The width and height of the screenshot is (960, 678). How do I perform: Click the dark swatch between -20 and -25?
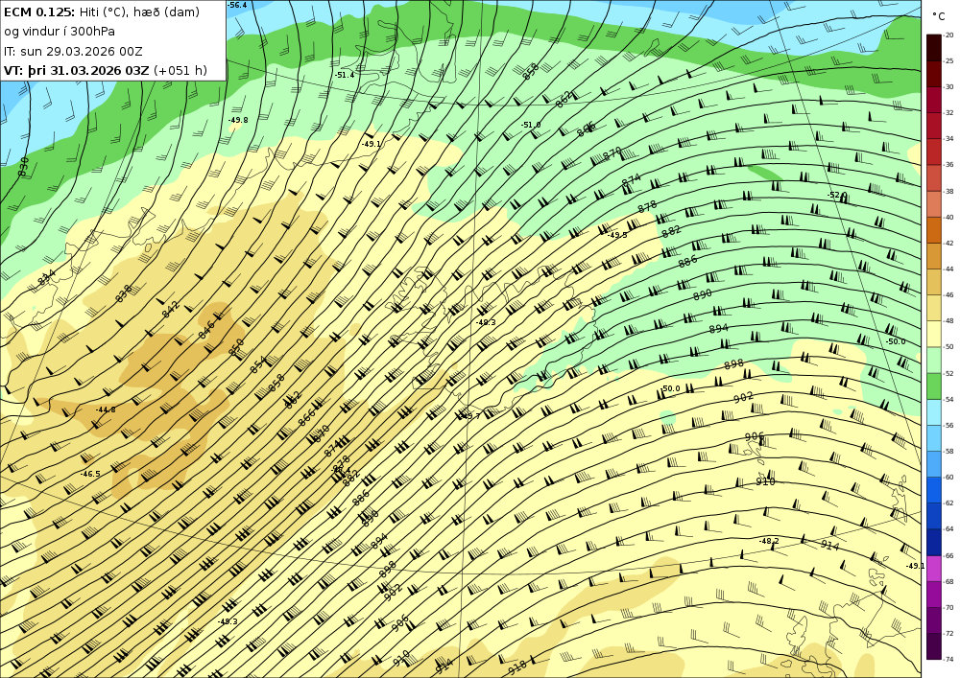[934, 48]
